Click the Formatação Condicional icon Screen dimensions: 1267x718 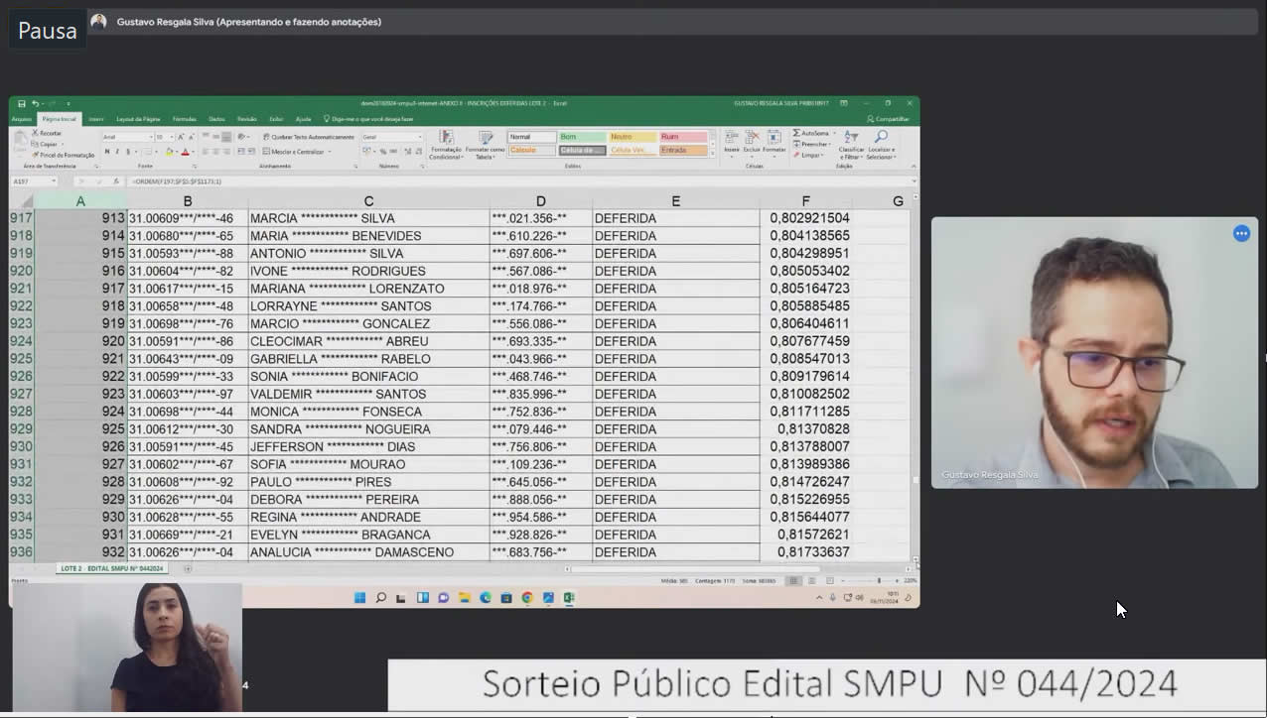pos(446,146)
